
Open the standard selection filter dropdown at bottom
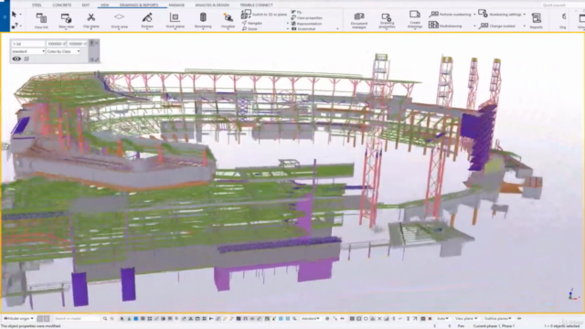tap(311, 319)
